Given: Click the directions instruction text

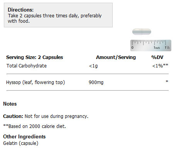Looking at the screenshot, I should click(x=55, y=18).
